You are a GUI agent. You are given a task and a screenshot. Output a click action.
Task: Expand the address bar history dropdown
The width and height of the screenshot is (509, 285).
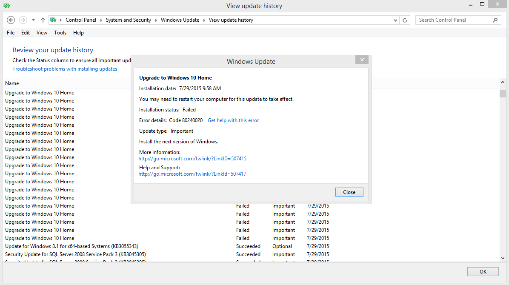click(395, 20)
